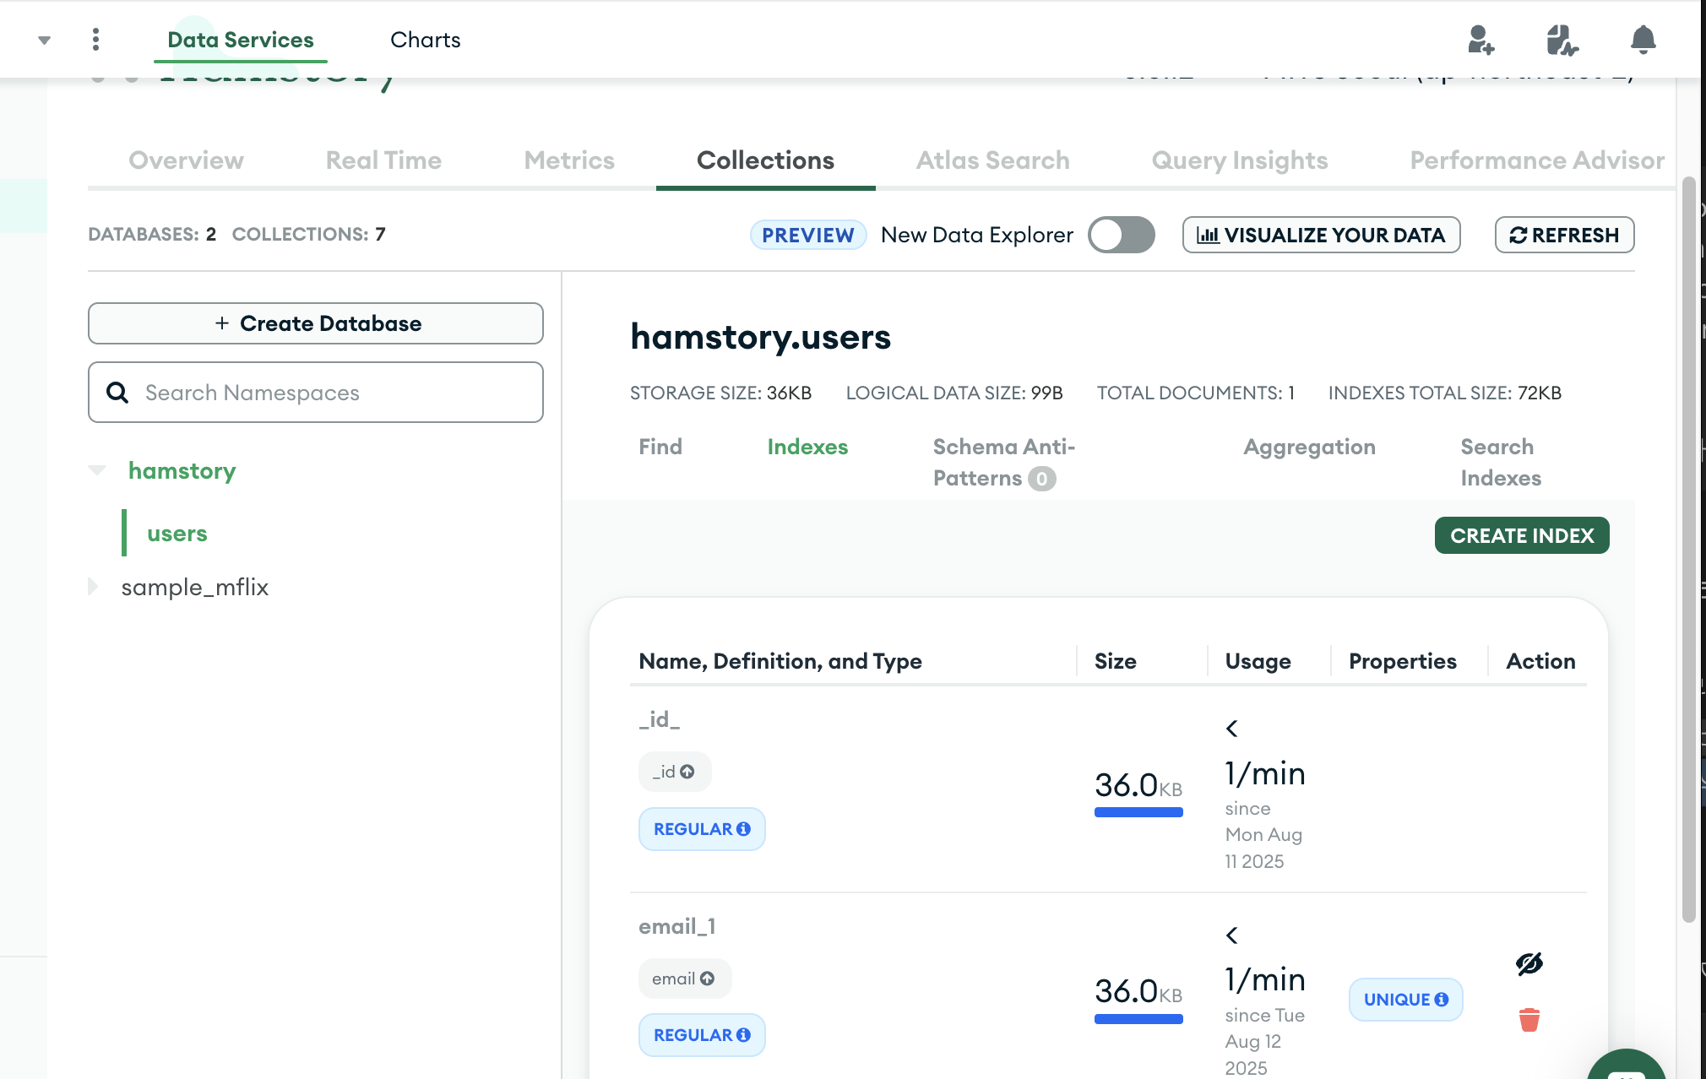The width and height of the screenshot is (1706, 1079).
Task: Open the notifications bell
Action: 1643,40
